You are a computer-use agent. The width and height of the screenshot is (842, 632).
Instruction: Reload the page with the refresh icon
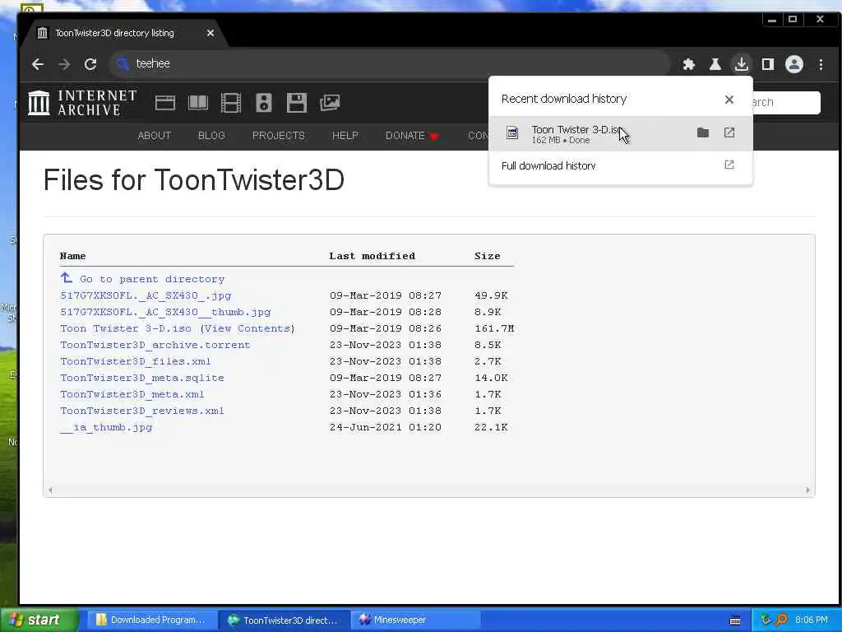pos(90,64)
